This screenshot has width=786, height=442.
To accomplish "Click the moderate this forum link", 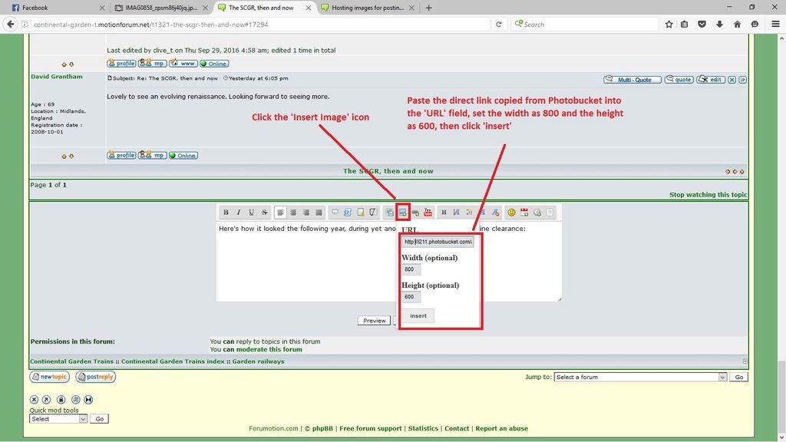I will click(269, 349).
